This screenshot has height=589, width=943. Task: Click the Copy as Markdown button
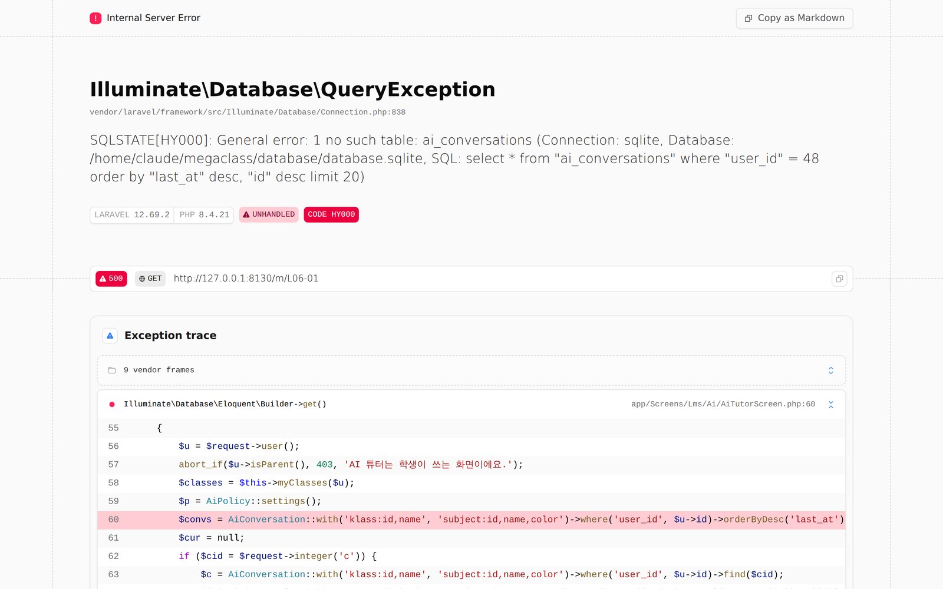pyautogui.click(x=794, y=18)
